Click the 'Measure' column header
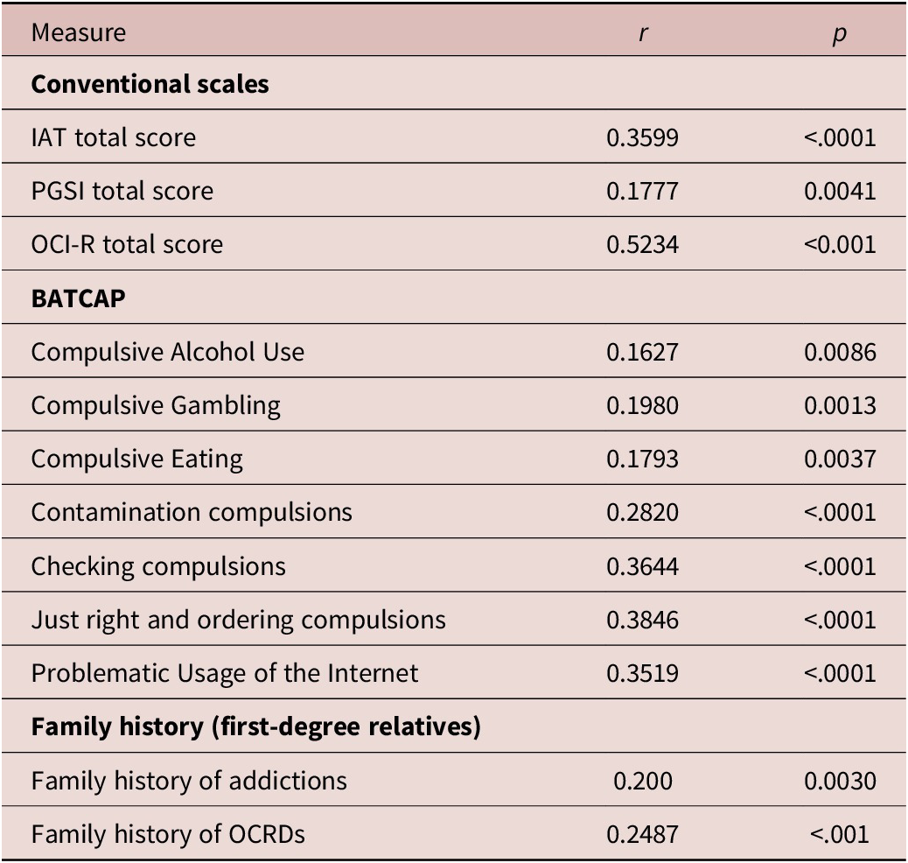This screenshot has height=863, width=908. click(79, 32)
